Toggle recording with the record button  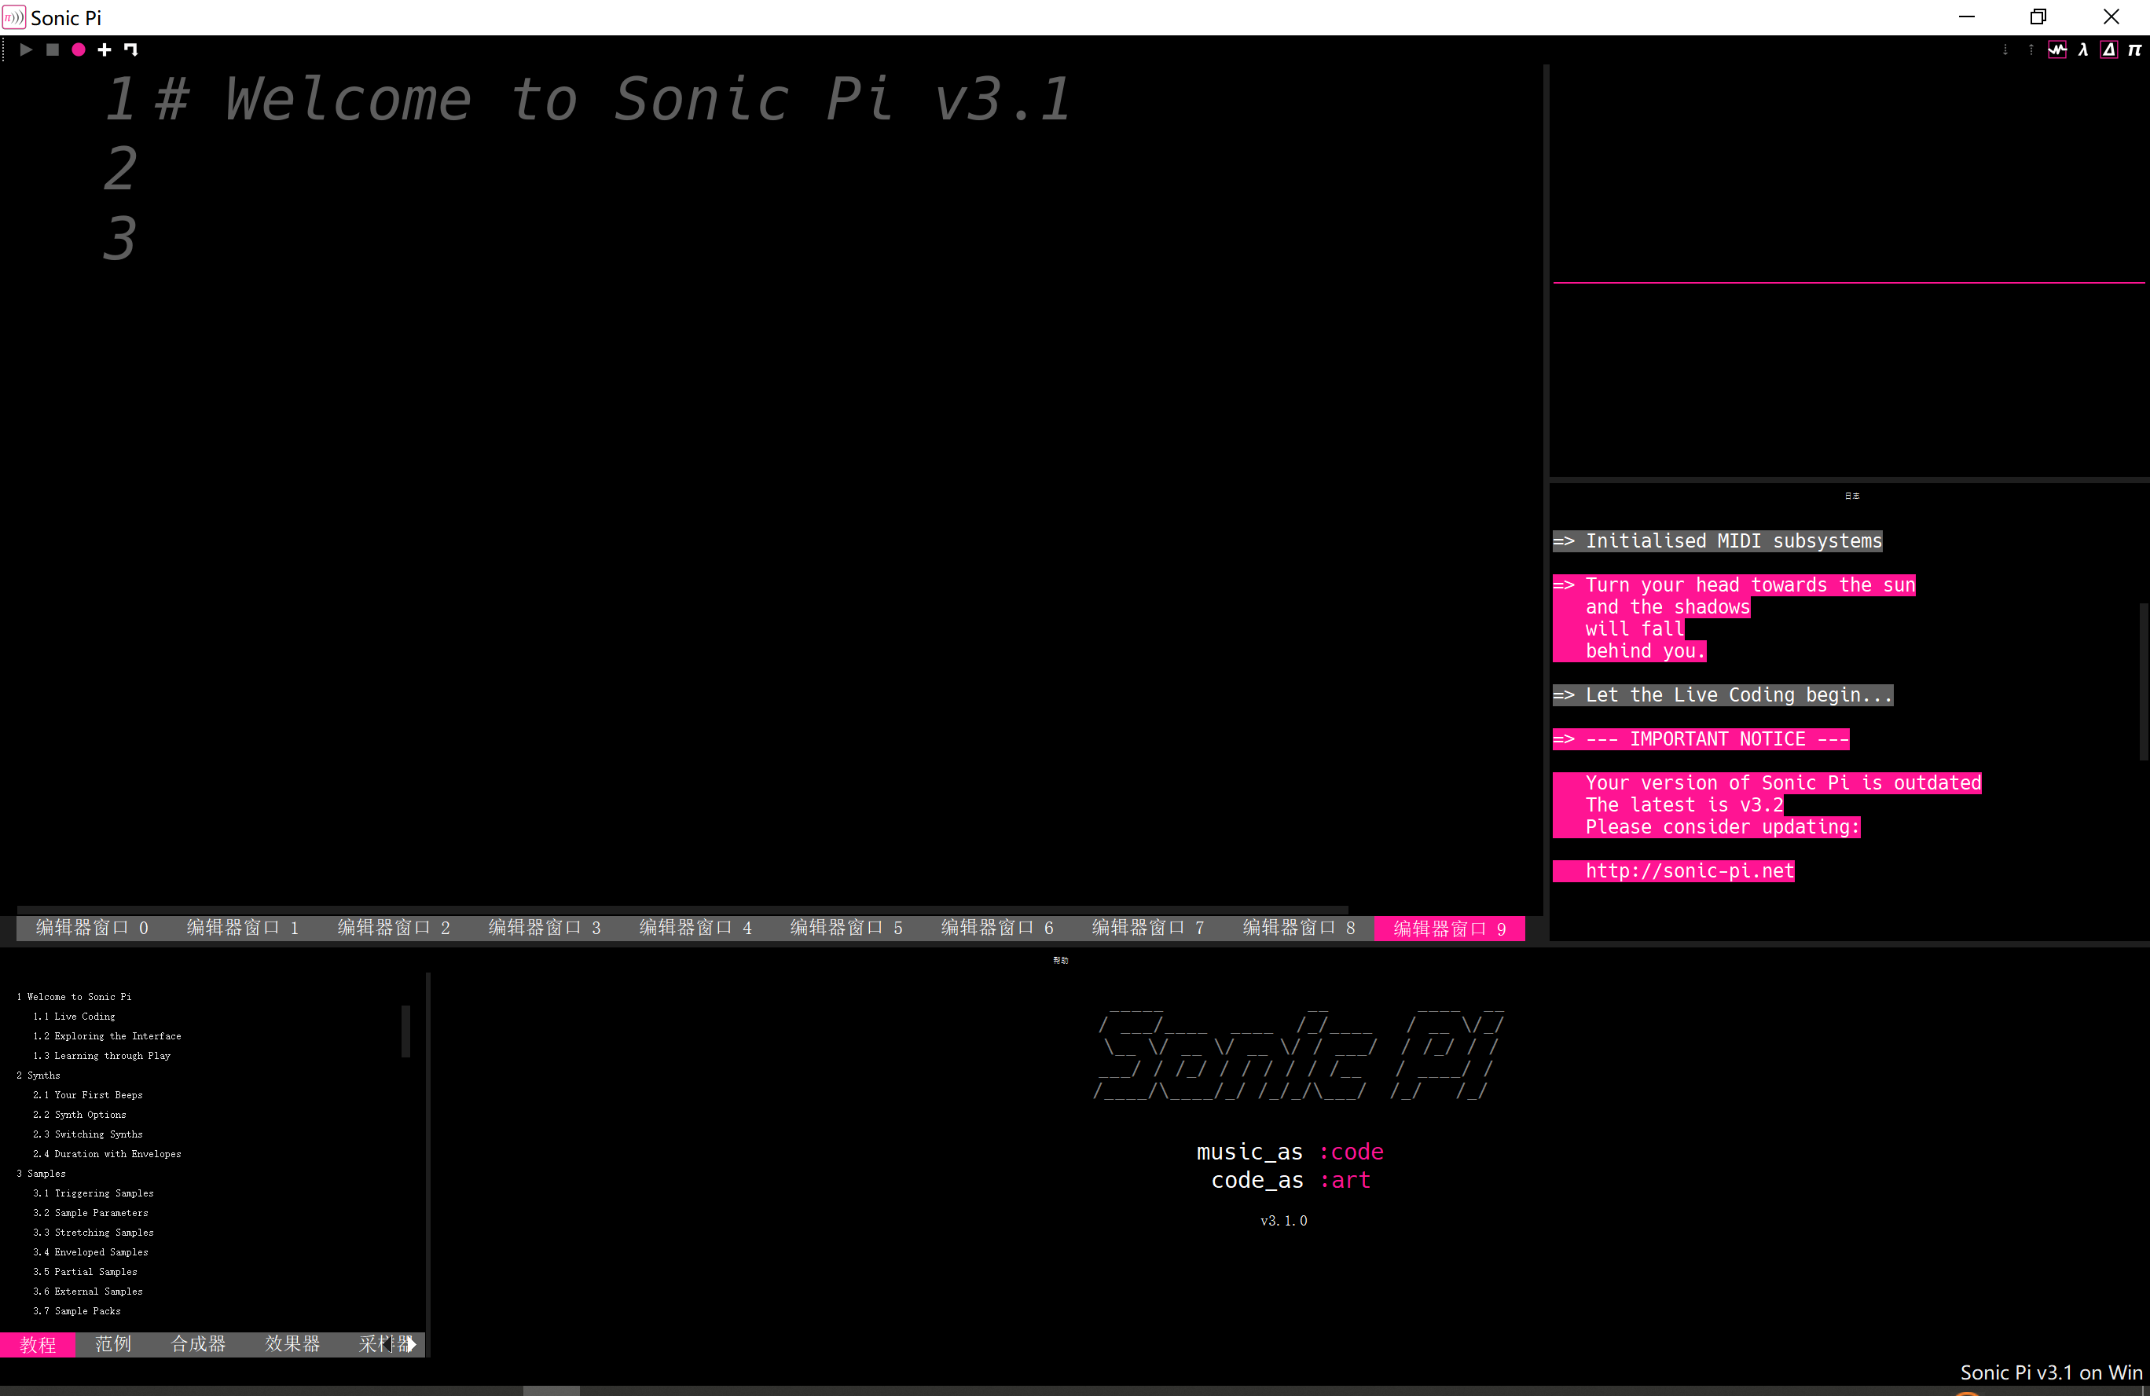click(78, 49)
